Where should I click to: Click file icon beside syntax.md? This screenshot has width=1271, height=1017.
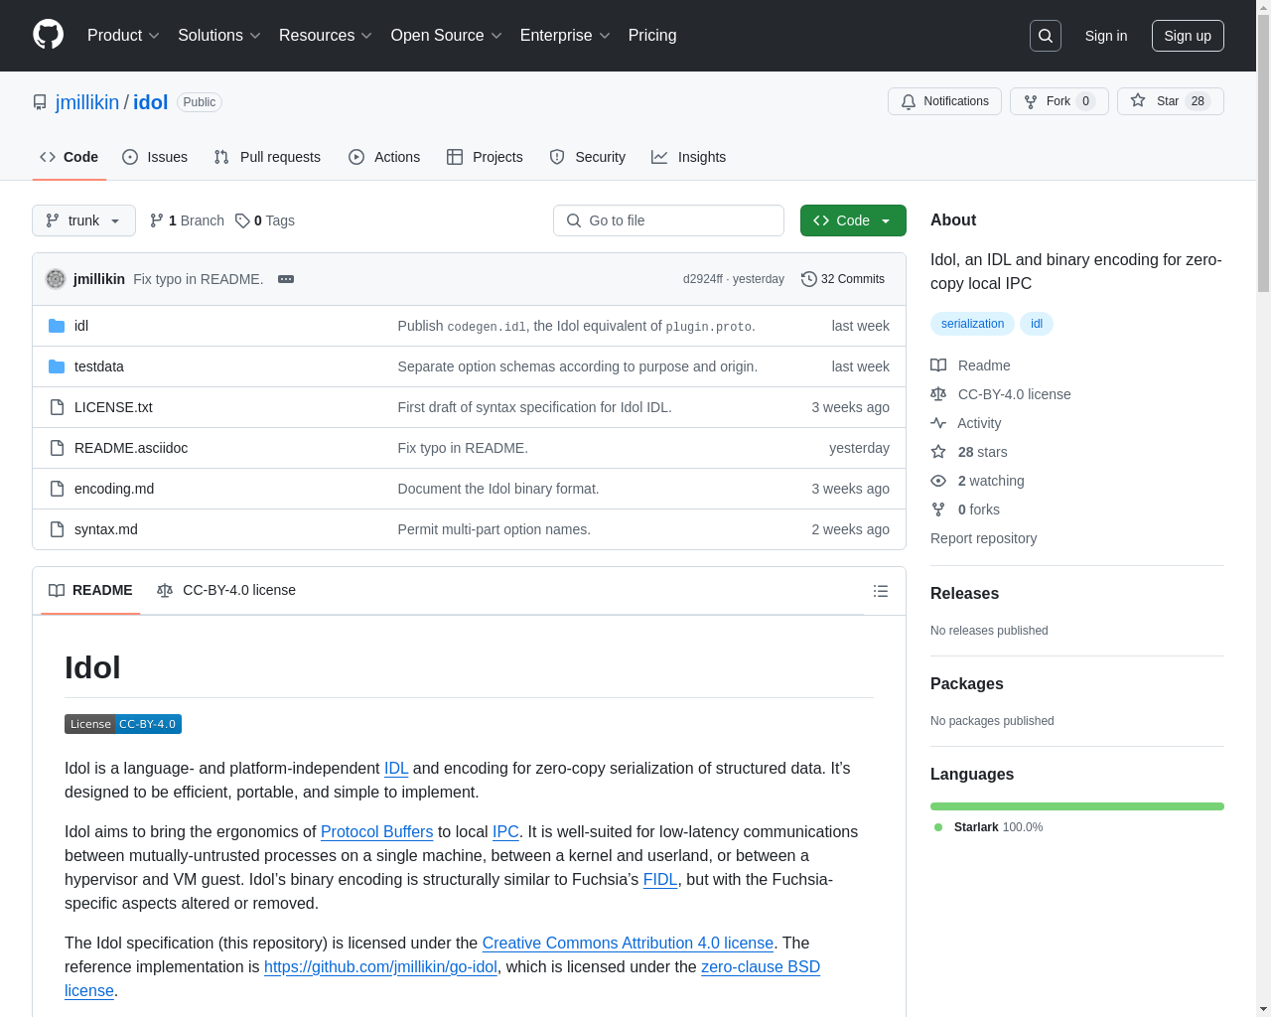tap(57, 529)
